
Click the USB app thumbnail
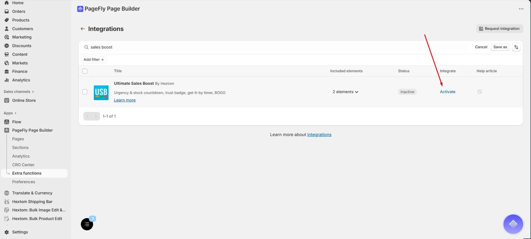click(101, 93)
